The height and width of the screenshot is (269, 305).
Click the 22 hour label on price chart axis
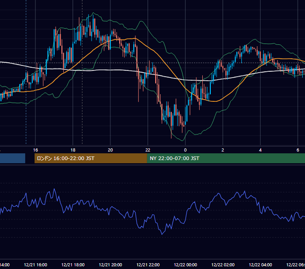click(x=148, y=150)
